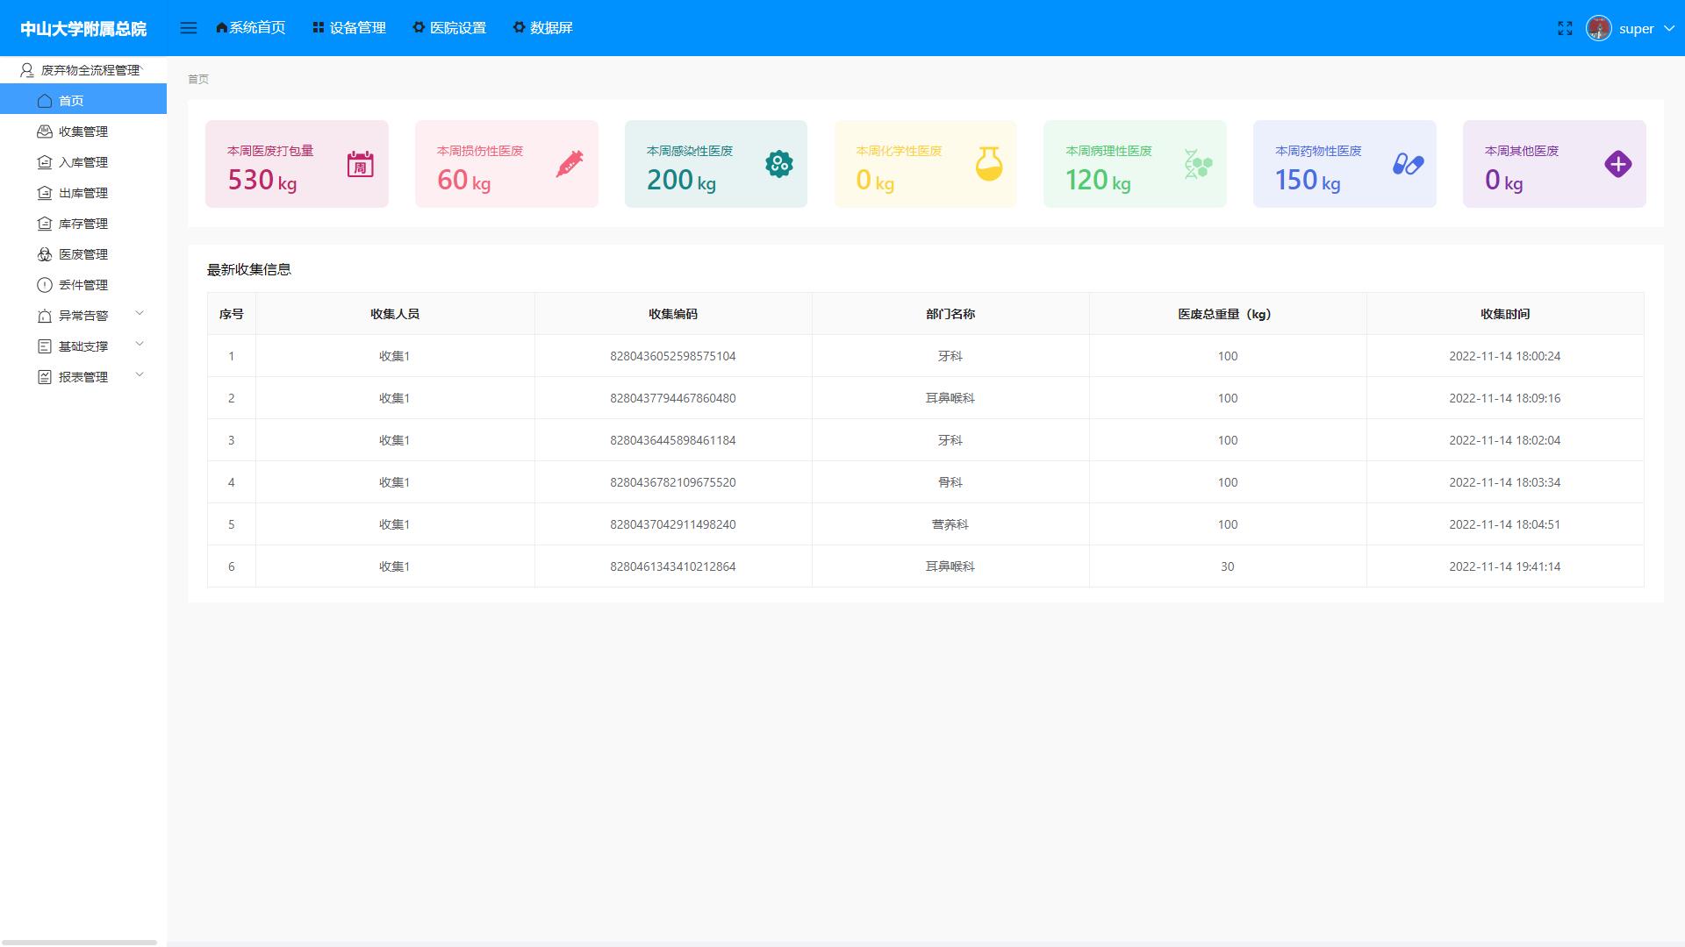
Task: Open 医废管理 in the sidebar
Action: coord(83,254)
